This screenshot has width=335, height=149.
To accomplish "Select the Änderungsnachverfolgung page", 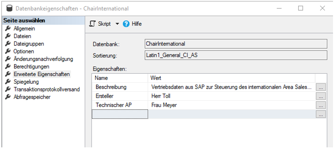I will [43, 59].
